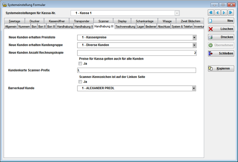This screenshot has height=162, width=238.
Task: Open the Tischverwaltung tab
Action: click(125, 27)
